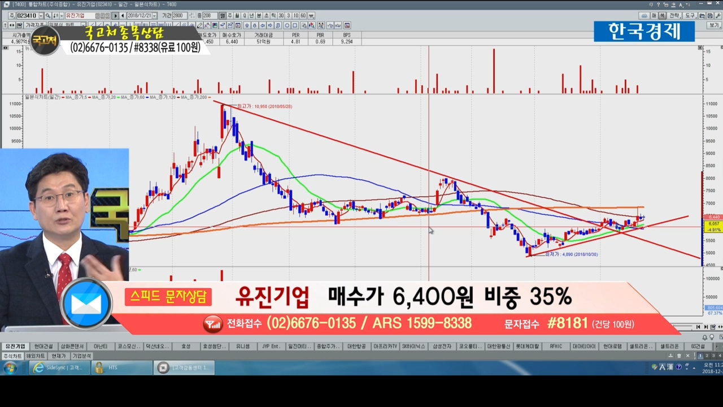Click the 전략 strategy button
This screenshot has width=723, height=407.
click(674, 16)
